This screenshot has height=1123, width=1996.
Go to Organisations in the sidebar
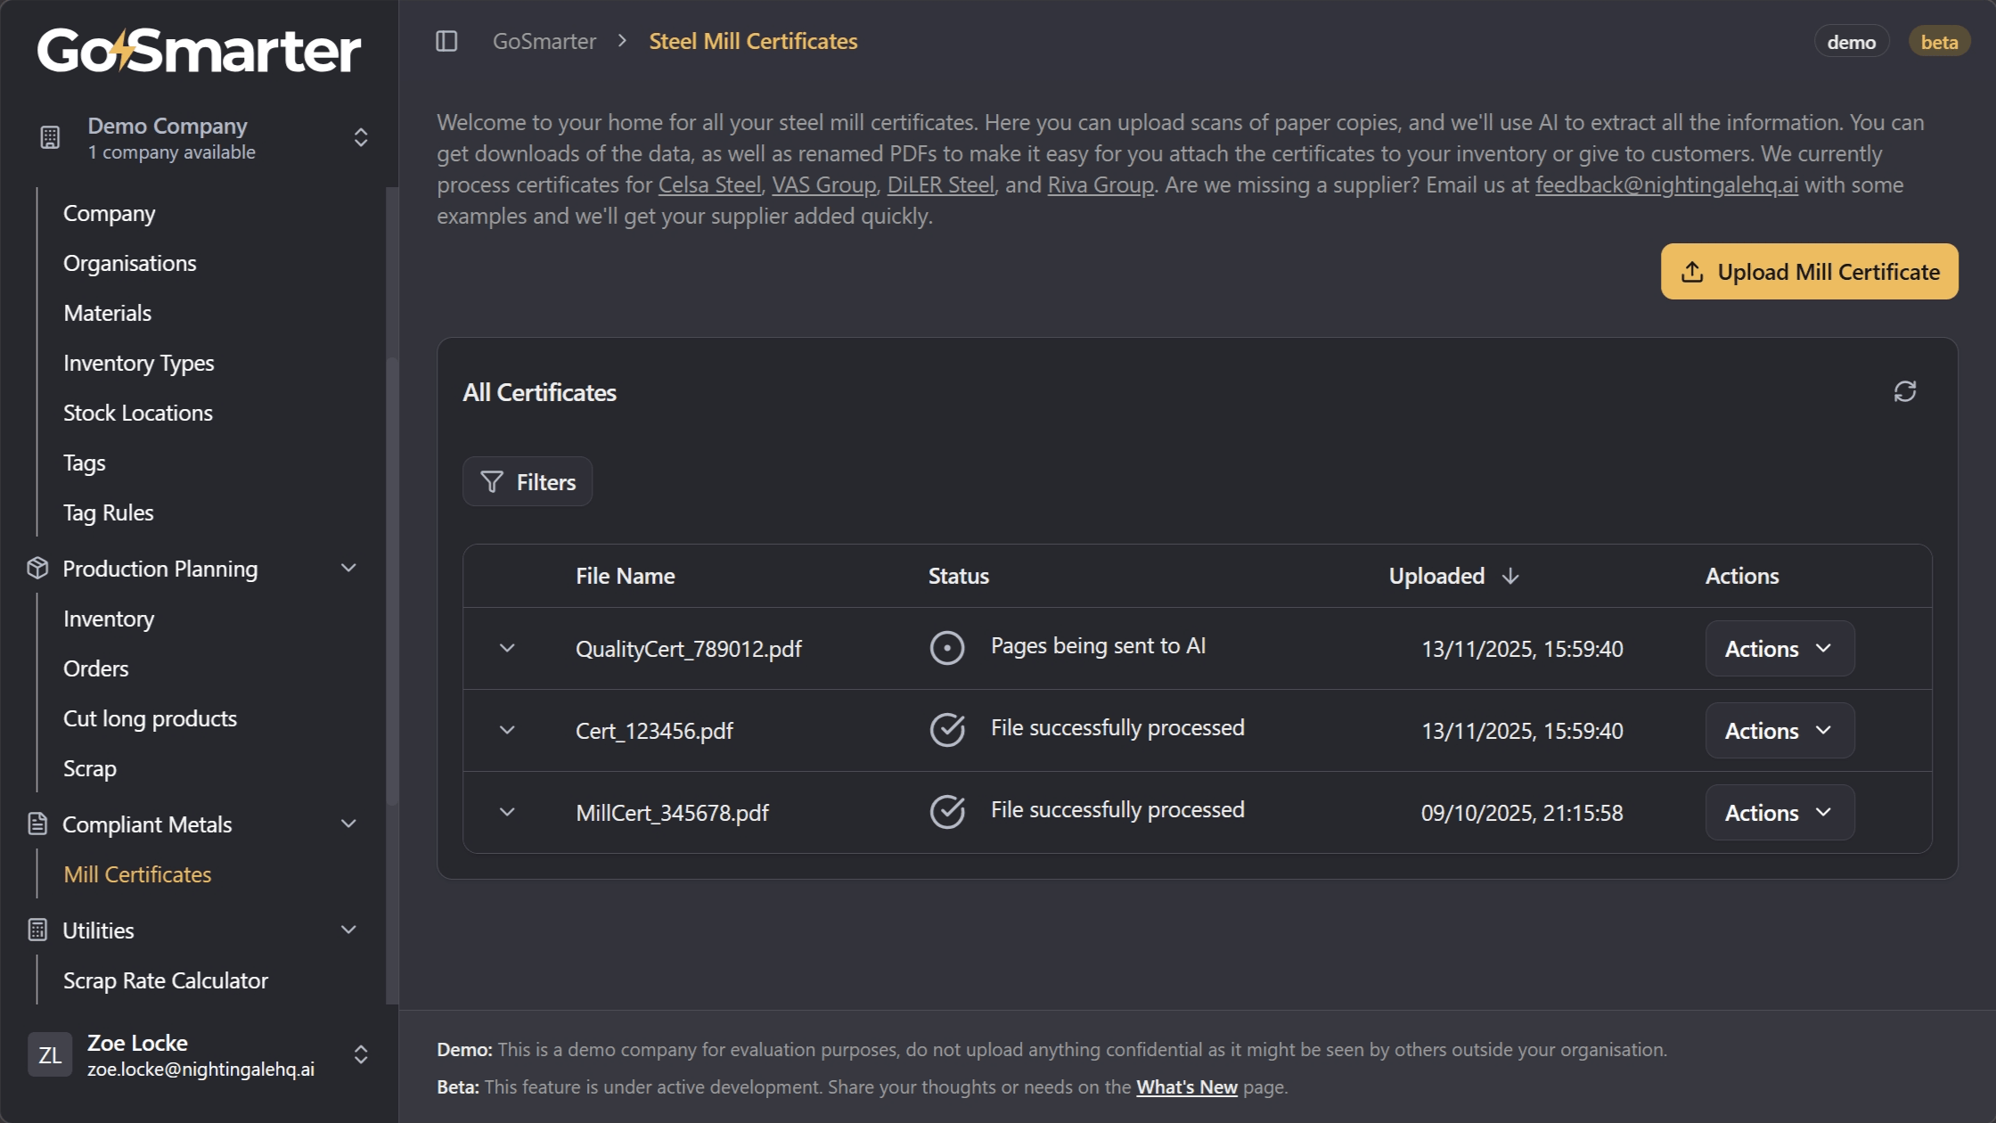(130, 263)
